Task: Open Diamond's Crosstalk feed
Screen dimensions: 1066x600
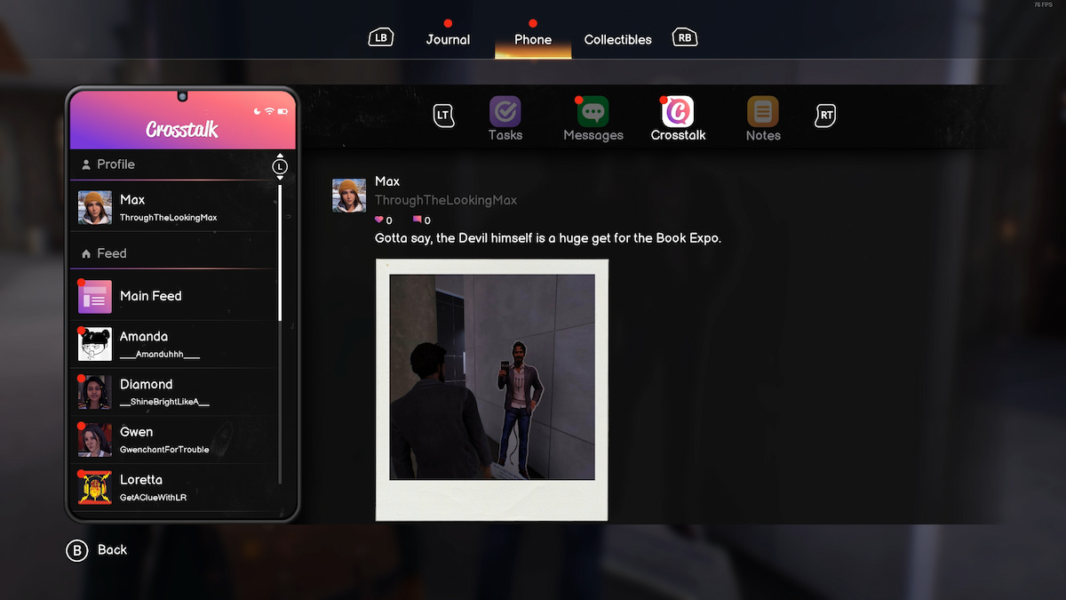Action: [145, 391]
